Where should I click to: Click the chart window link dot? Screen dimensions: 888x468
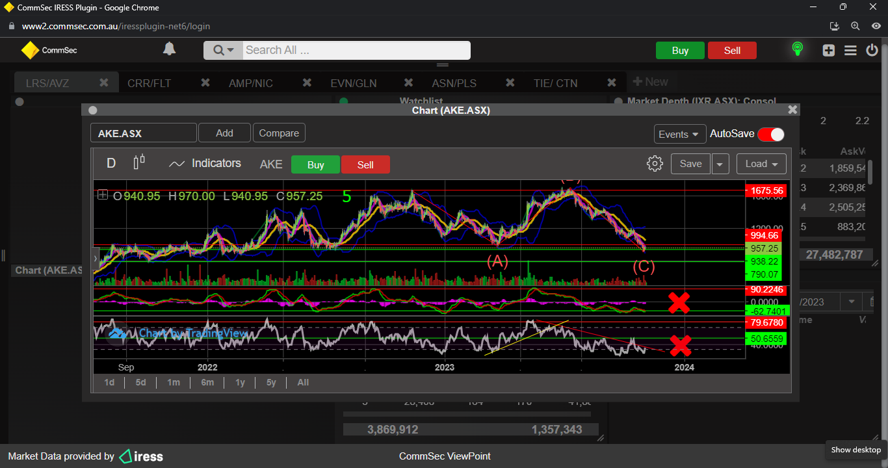coord(92,110)
